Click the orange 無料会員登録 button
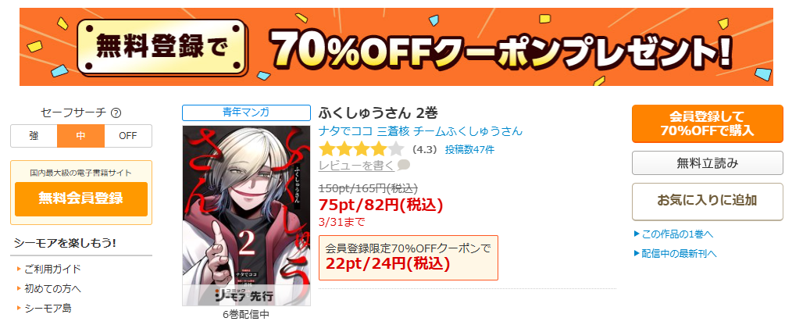 pyautogui.click(x=81, y=198)
